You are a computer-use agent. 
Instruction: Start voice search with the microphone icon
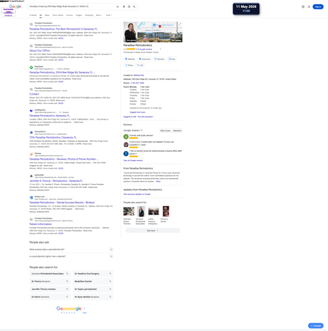click(124, 7)
